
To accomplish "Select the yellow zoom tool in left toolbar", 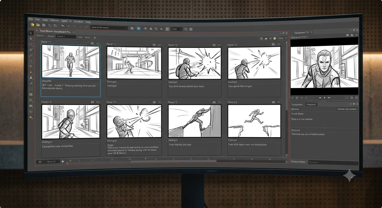I will pyautogui.click(x=31, y=117).
